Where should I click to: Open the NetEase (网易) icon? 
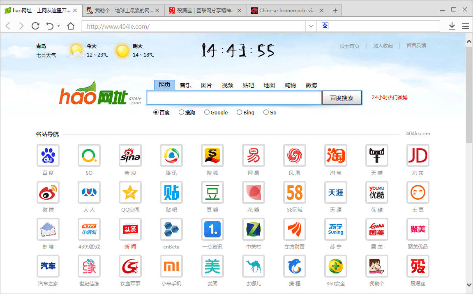coord(254,155)
